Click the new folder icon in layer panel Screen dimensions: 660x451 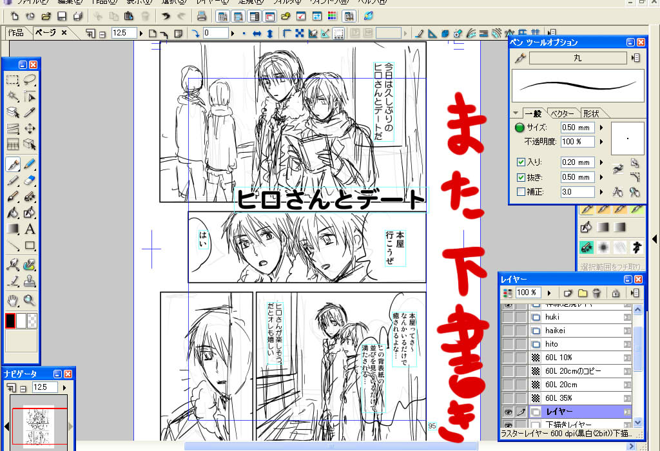[583, 293]
